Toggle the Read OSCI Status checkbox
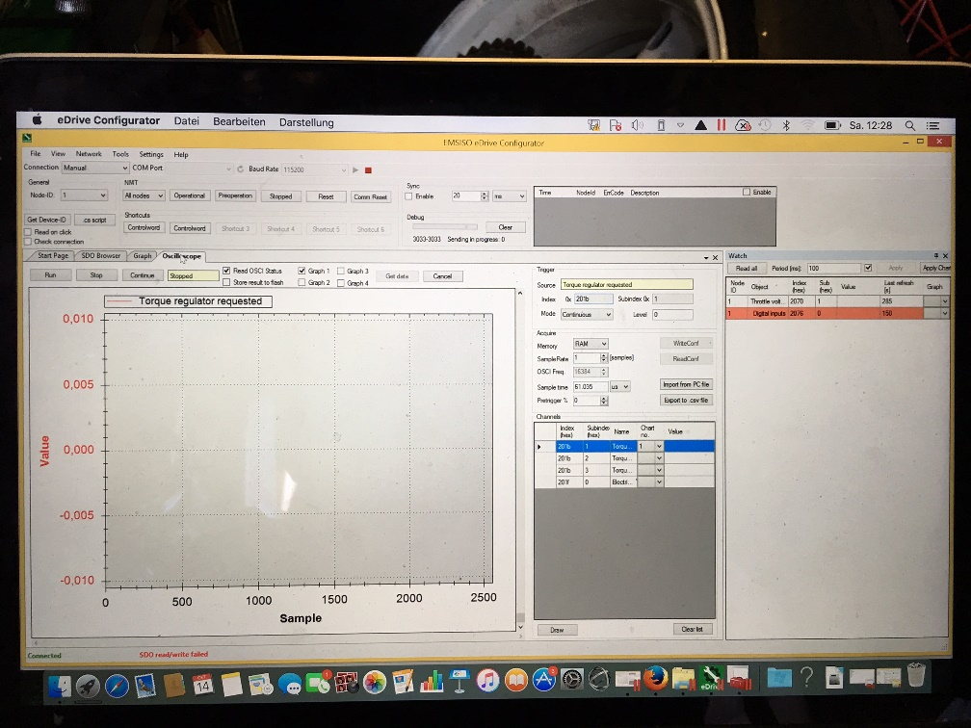The height and width of the screenshot is (728, 971). tap(226, 272)
